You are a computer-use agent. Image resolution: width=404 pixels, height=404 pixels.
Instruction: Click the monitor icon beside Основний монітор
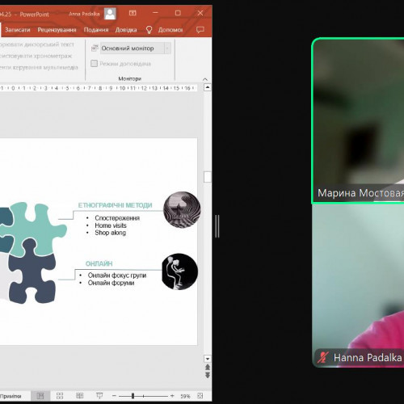pyautogui.click(x=95, y=48)
